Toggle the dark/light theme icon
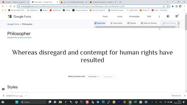187x105 pixels. (x=168, y=16)
